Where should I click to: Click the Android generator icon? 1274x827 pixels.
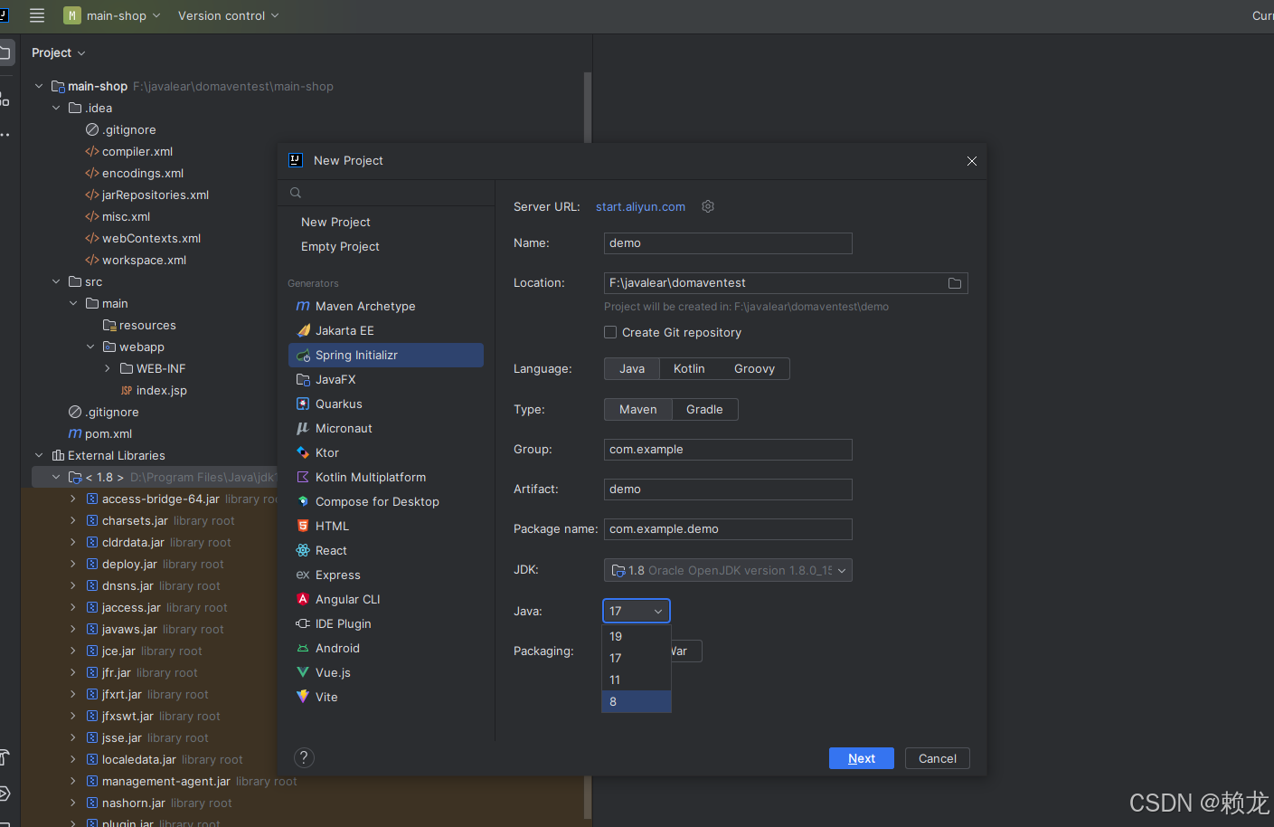click(303, 649)
